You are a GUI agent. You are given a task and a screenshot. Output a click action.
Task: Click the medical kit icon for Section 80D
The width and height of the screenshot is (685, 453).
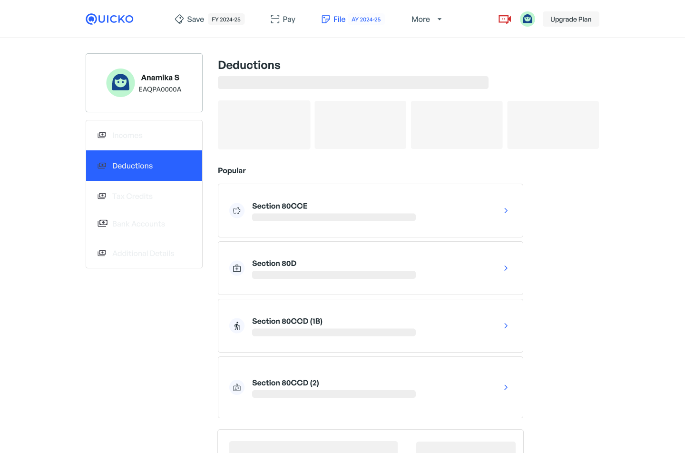click(x=237, y=268)
